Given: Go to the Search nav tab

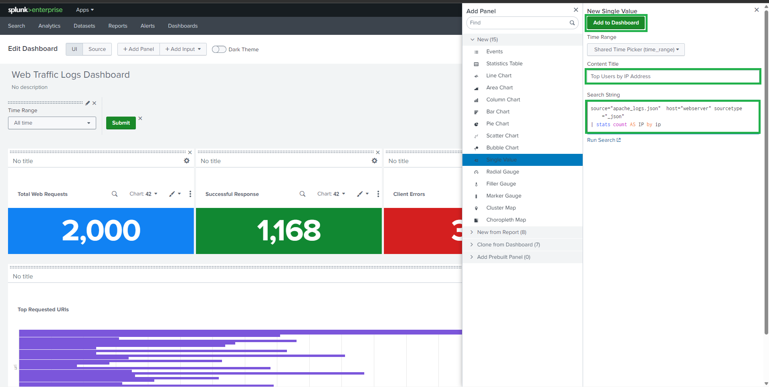Looking at the screenshot, I should 16,26.
